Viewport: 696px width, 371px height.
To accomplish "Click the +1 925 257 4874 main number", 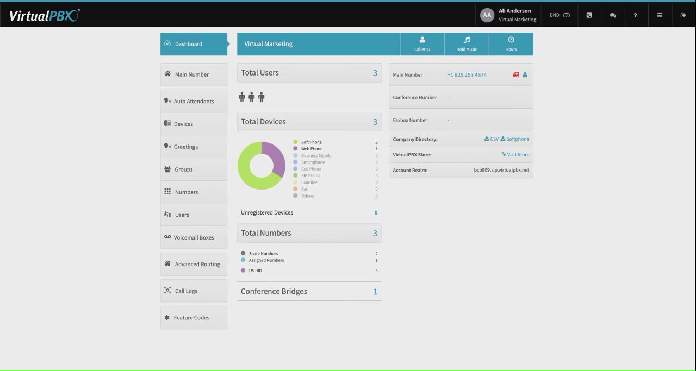I will tap(467, 75).
